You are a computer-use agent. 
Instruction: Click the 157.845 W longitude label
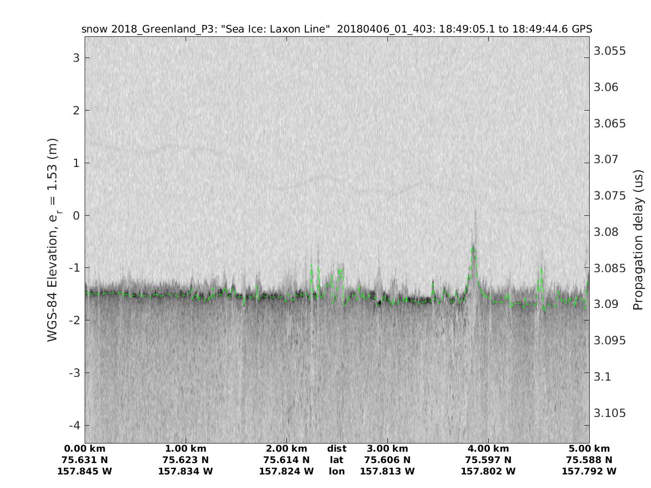[85, 471]
